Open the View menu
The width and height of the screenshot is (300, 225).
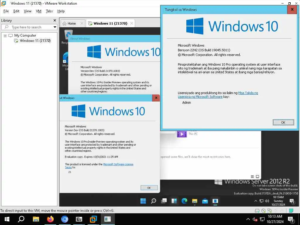click(x=28, y=11)
